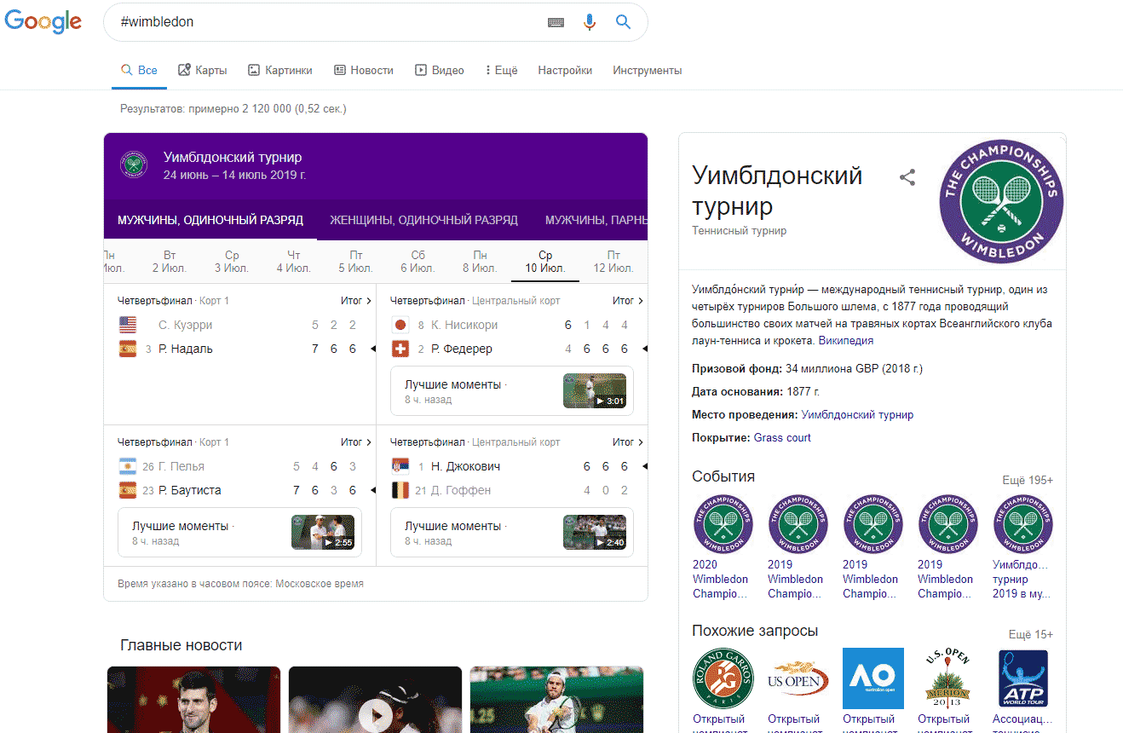Viewport: 1123px width, 733px height.
Task: Switch to the Видео tab
Action: (440, 70)
